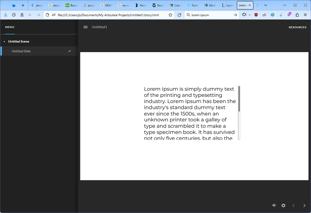Image resolution: width=311 pixels, height=213 pixels.
Task: Mute the Storyline player volume
Action: pos(274,205)
